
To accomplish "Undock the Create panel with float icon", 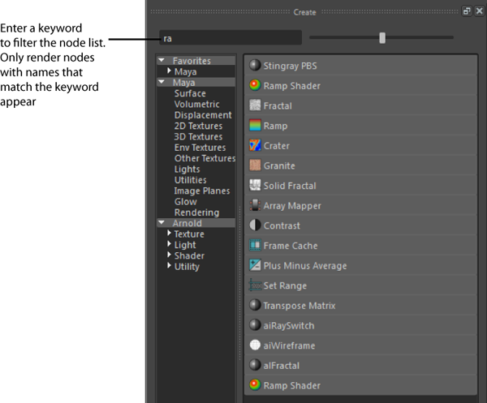I will (x=467, y=11).
